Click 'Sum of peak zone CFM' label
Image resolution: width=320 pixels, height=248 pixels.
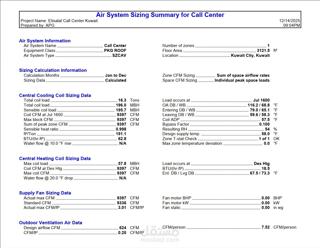(45, 124)
